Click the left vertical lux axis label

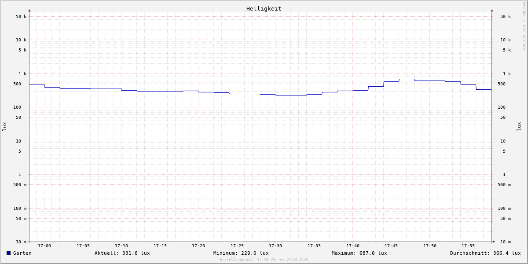pyautogui.click(x=4, y=126)
